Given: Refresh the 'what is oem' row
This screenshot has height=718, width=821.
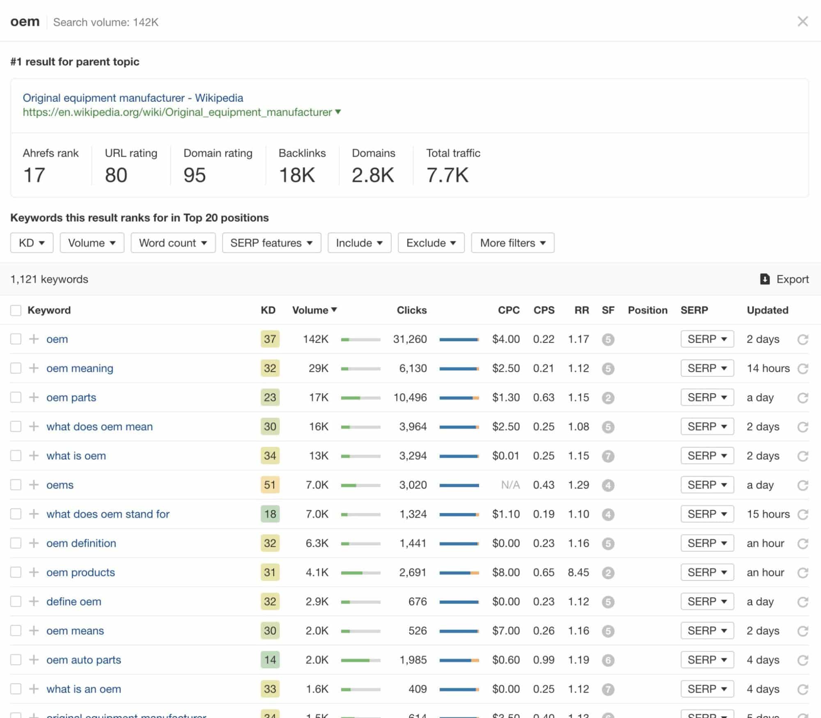Looking at the screenshot, I should (803, 456).
